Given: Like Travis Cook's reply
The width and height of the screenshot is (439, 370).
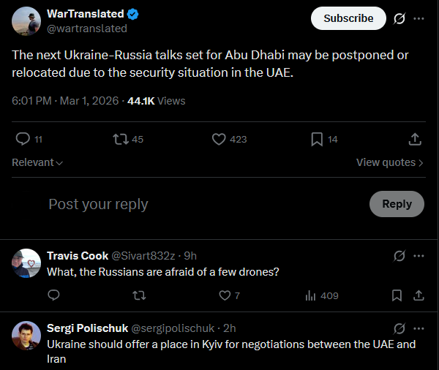Looking at the screenshot, I should tap(225, 295).
